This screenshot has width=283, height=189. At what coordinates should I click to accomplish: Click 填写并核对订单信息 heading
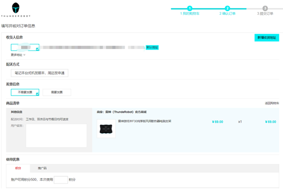18,26
